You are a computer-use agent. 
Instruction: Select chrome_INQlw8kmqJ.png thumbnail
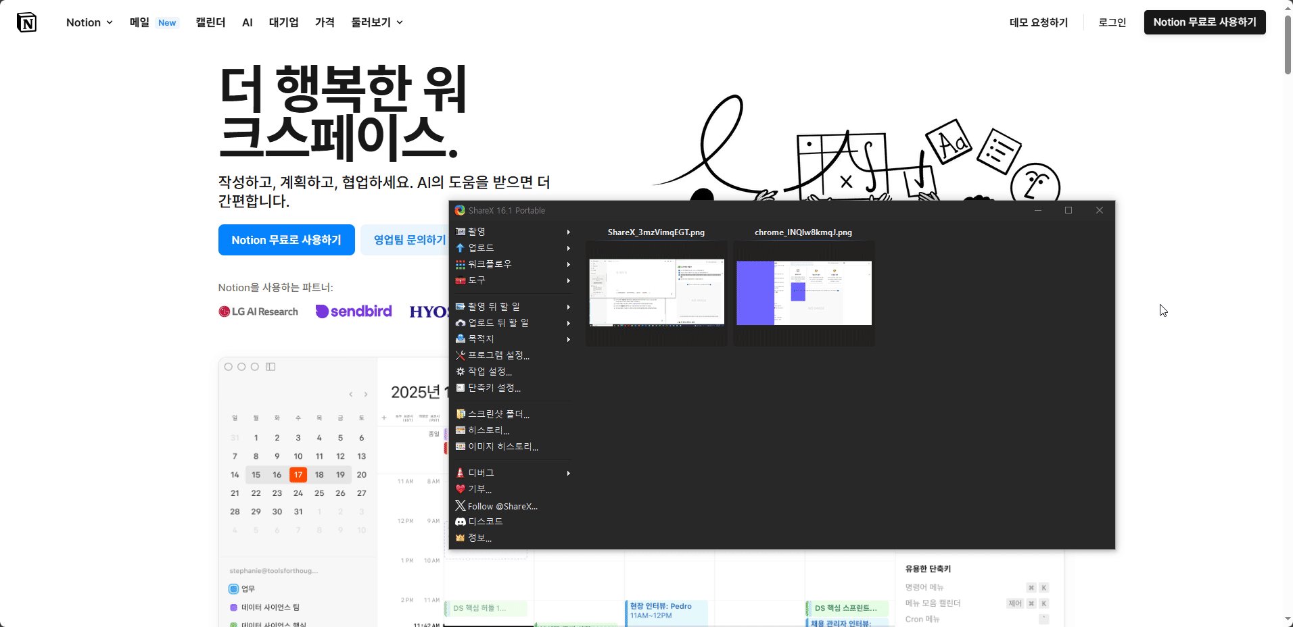point(804,293)
